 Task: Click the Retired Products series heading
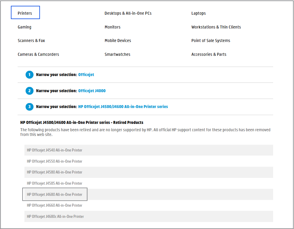tap(82, 122)
